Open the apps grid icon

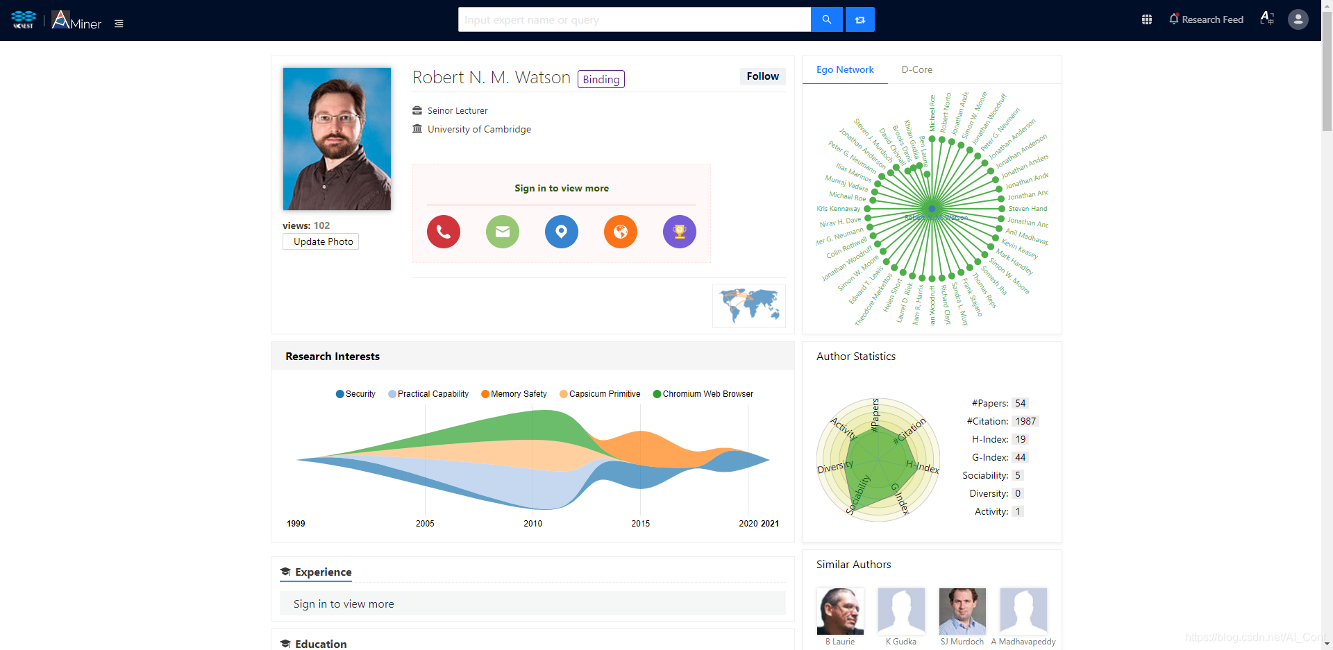point(1147,19)
